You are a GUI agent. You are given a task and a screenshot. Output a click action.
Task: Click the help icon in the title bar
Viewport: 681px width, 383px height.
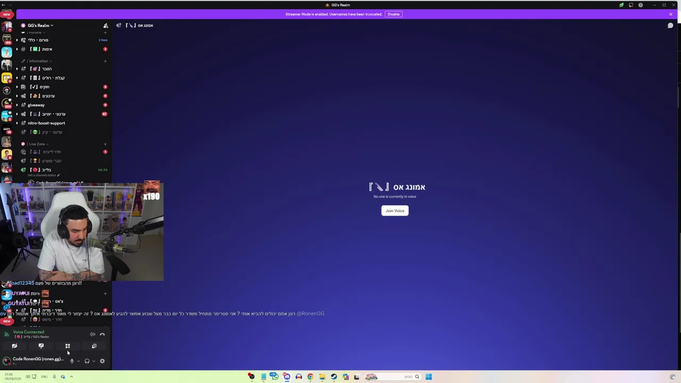click(641, 5)
